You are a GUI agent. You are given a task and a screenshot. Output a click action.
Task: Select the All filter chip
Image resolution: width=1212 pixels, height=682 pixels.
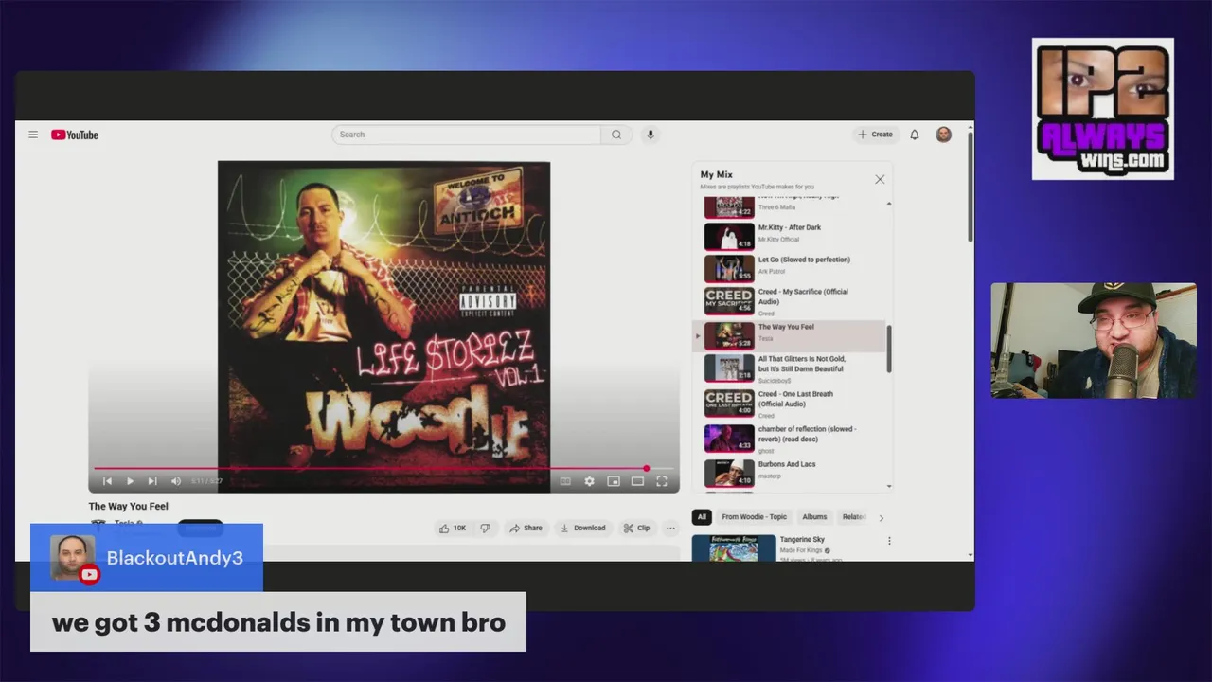[x=702, y=517]
